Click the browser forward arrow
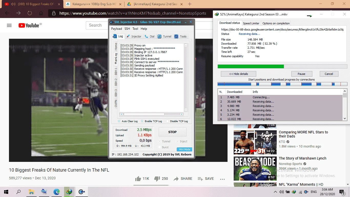This screenshot has height=197, width=350. 18,13
